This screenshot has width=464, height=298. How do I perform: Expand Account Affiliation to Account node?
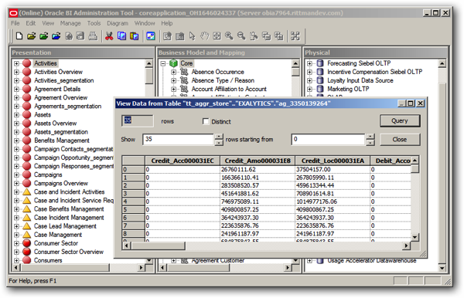(174, 89)
